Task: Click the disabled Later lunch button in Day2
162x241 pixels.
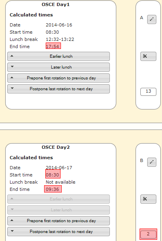Action: coord(59,210)
